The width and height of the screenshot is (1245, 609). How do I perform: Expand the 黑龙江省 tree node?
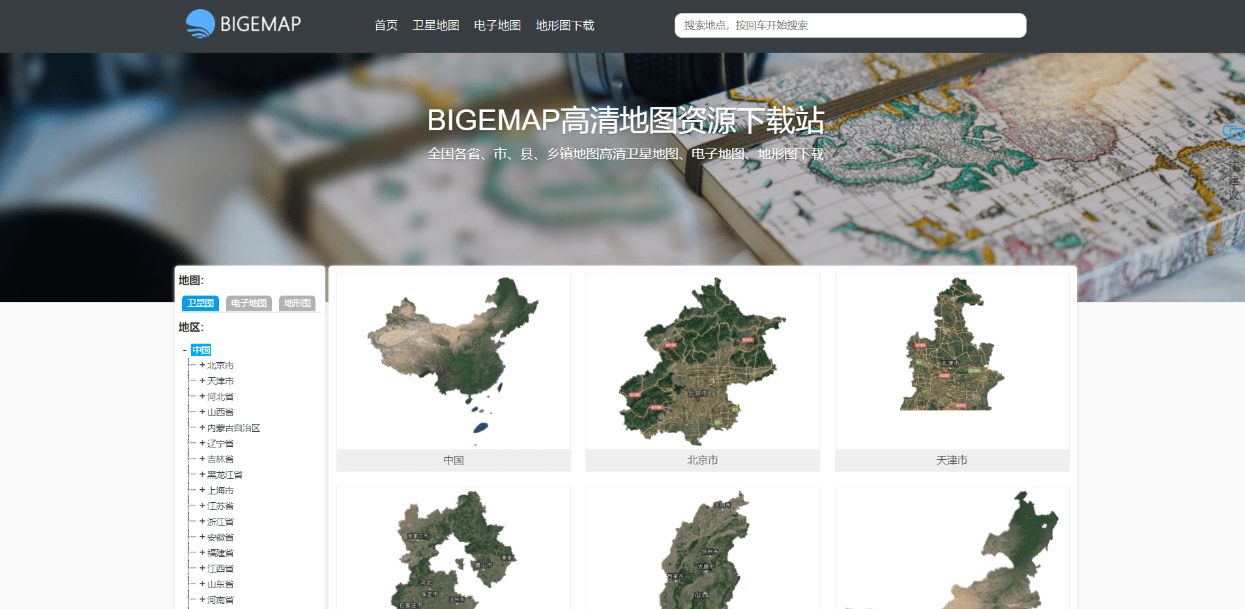(202, 475)
